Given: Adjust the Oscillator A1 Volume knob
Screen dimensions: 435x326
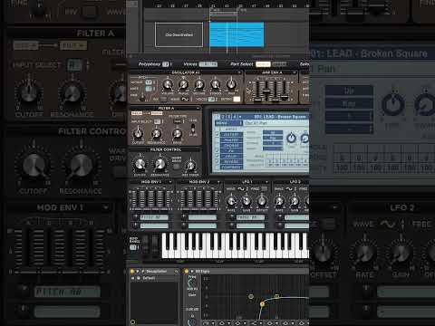Looking at the screenshot, I should [168, 85].
